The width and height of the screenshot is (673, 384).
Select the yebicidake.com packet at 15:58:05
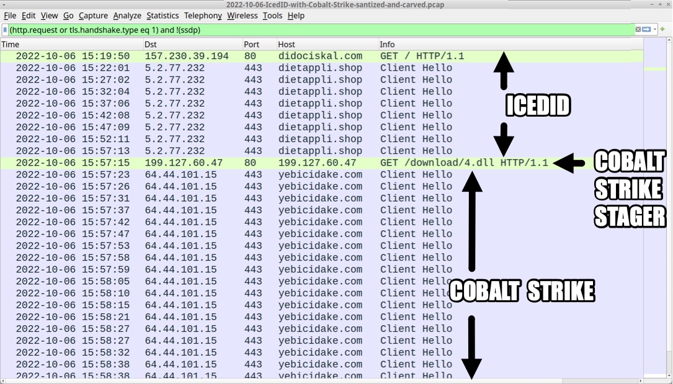(321, 282)
